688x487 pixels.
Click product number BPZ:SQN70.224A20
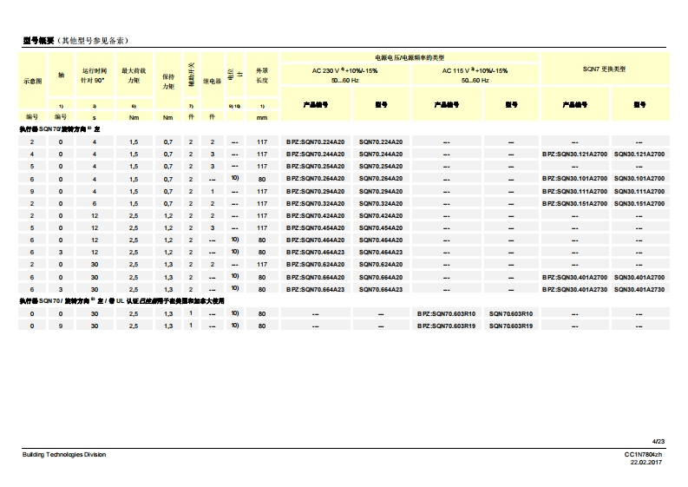click(x=316, y=141)
